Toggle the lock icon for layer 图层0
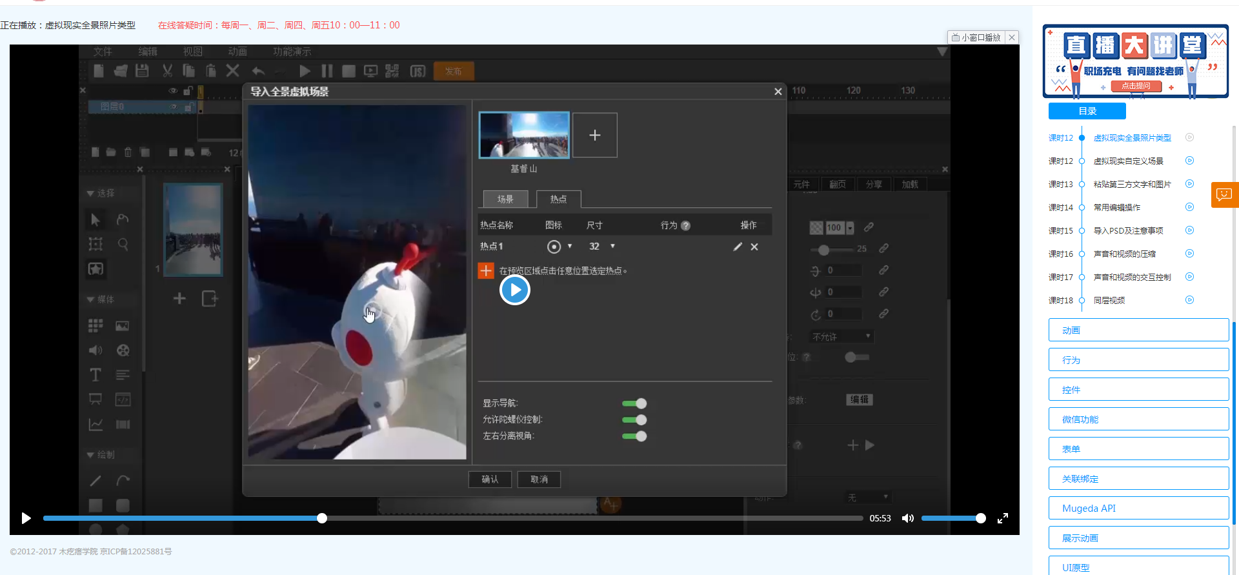The height and width of the screenshot is (575, 1239). (x=188, y=107)
